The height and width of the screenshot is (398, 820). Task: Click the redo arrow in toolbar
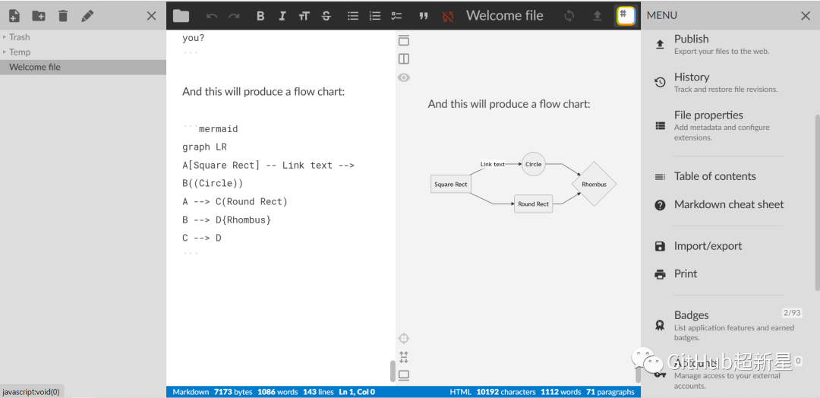click(234, 16)
